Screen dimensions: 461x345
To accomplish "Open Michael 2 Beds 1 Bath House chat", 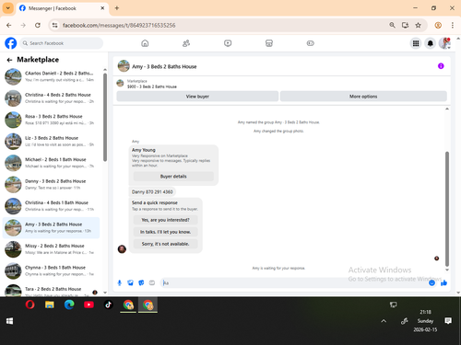I will (51, 163).
